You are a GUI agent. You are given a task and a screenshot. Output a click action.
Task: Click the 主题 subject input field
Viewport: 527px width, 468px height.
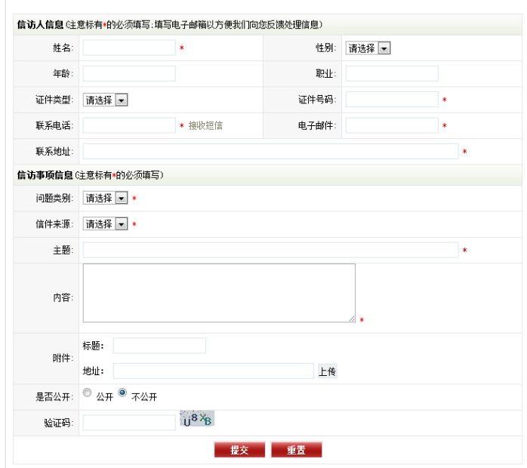tap(270, 251)
